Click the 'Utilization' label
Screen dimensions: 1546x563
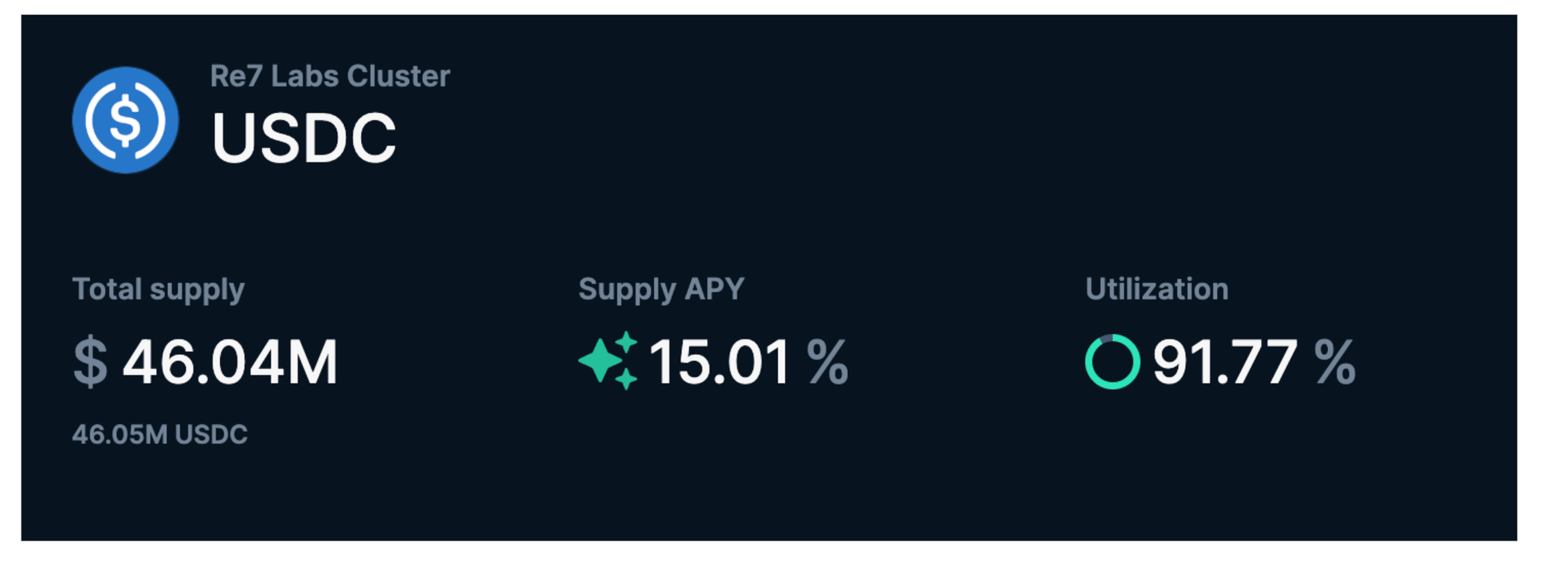click(1156, 289)
